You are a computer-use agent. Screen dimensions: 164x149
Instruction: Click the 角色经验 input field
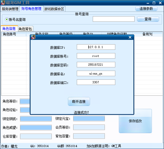(x=25, y=110)
